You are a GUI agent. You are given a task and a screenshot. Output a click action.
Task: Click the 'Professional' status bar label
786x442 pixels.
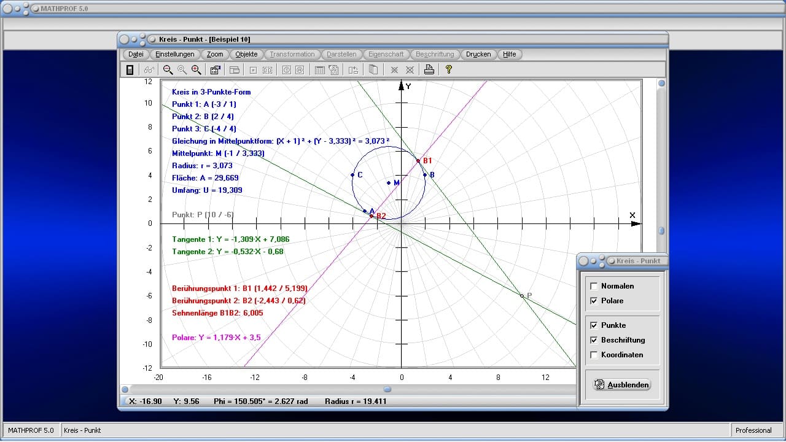(753, 430)
